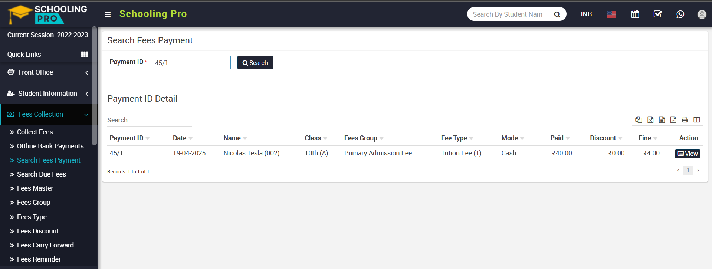Viewport: 712px width, 269px height.
Task: Click the sidebar vertical scrollbar
Action: 95,85
